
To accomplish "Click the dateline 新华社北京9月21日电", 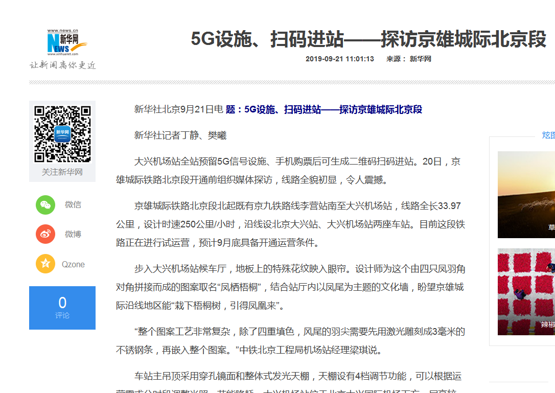I will point(179,109).
